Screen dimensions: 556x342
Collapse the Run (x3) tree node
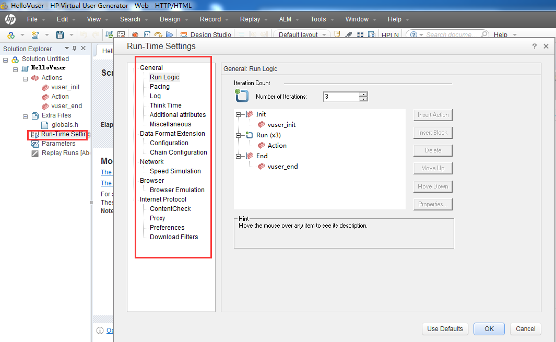[238, 135]
